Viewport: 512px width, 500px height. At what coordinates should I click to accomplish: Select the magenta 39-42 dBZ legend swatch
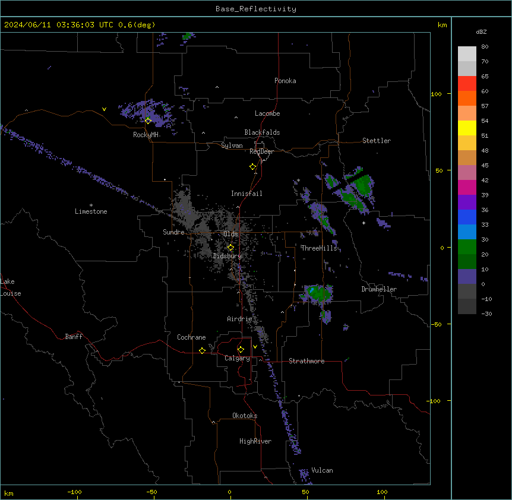pyautogui.click(x=467, y=188)
